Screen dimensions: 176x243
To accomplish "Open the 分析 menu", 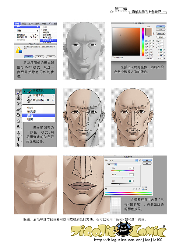I will [x=44, y=24].
